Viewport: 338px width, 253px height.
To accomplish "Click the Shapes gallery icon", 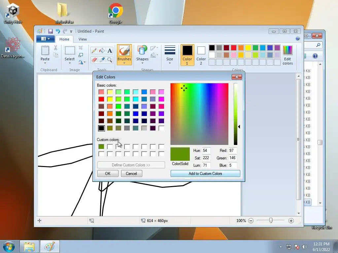I will point(142,51).
